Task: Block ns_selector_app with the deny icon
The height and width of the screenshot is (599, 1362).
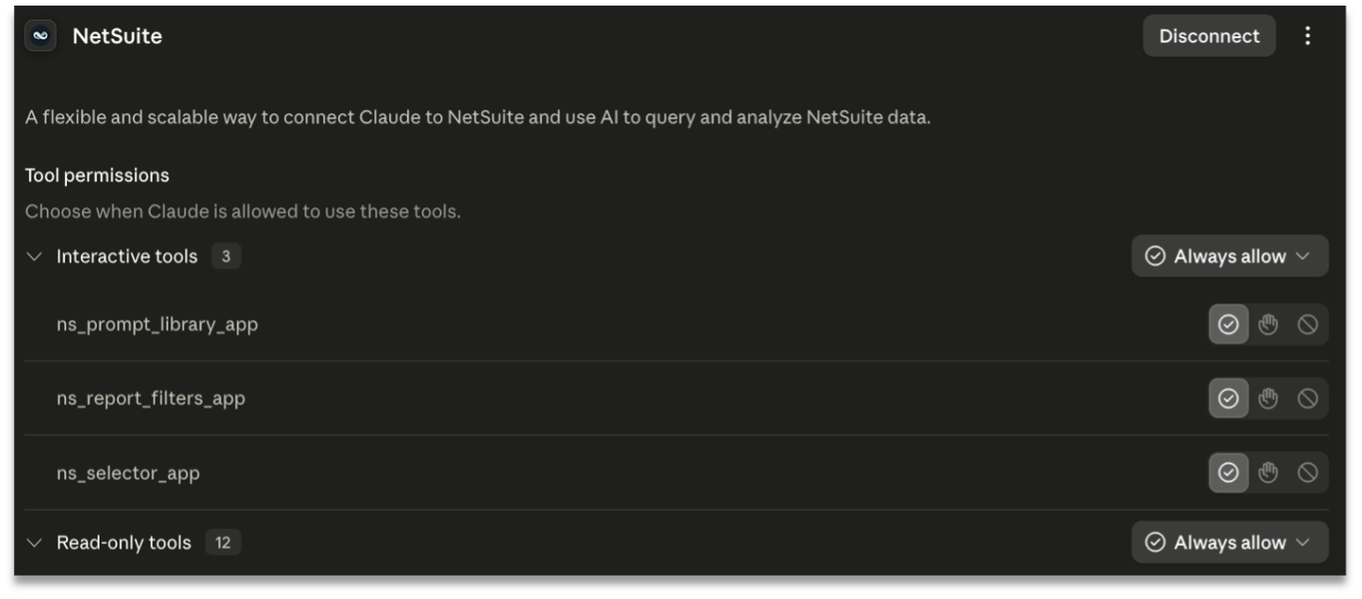Action: pyautogui.click(x=1307, y=473)
